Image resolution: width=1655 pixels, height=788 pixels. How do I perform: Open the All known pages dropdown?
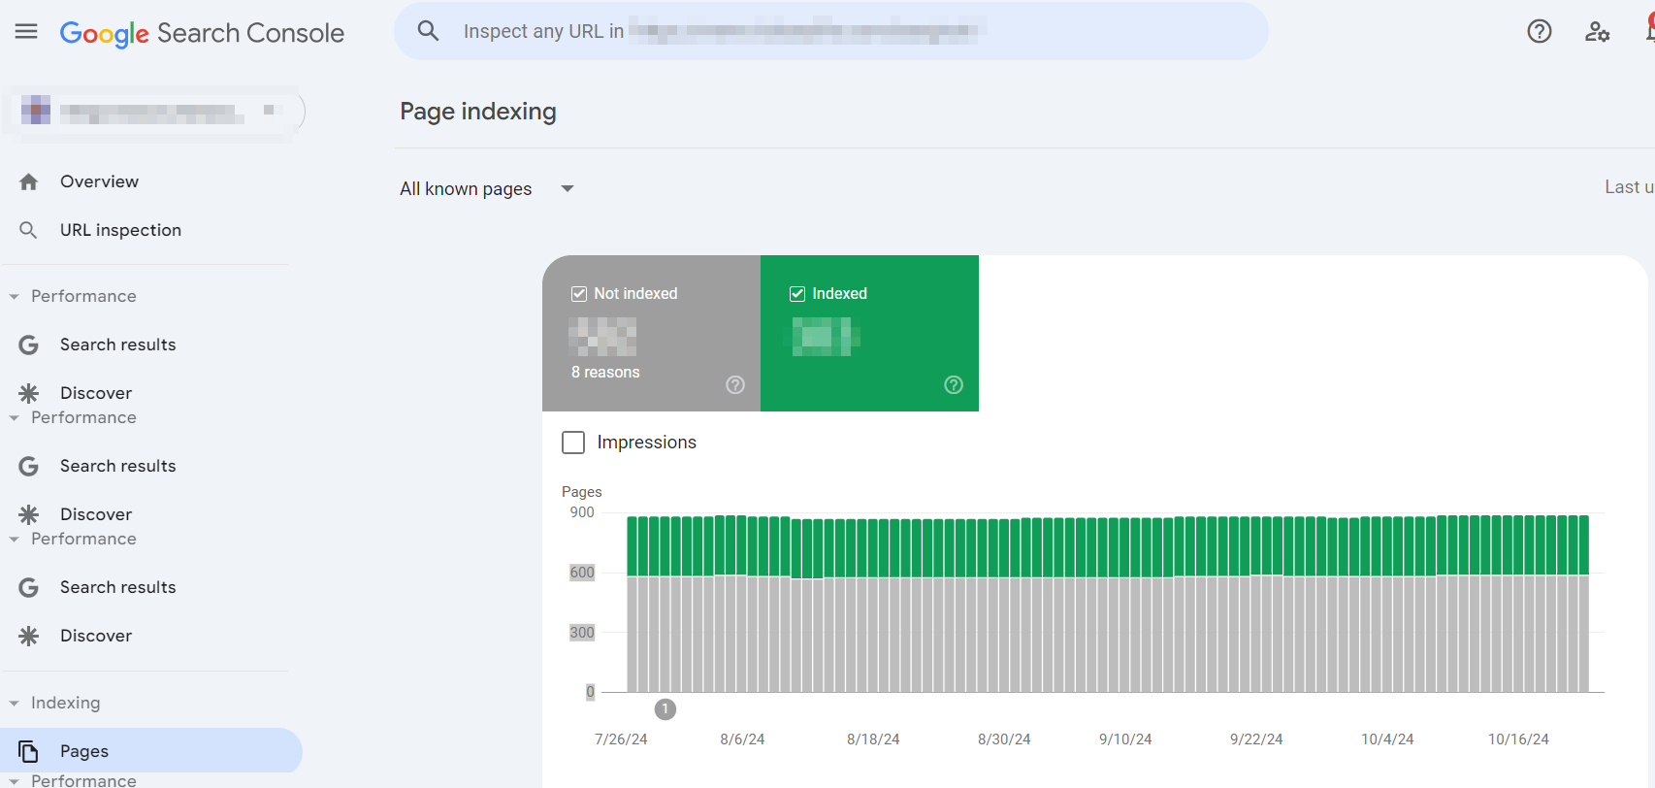click(487, 188)
